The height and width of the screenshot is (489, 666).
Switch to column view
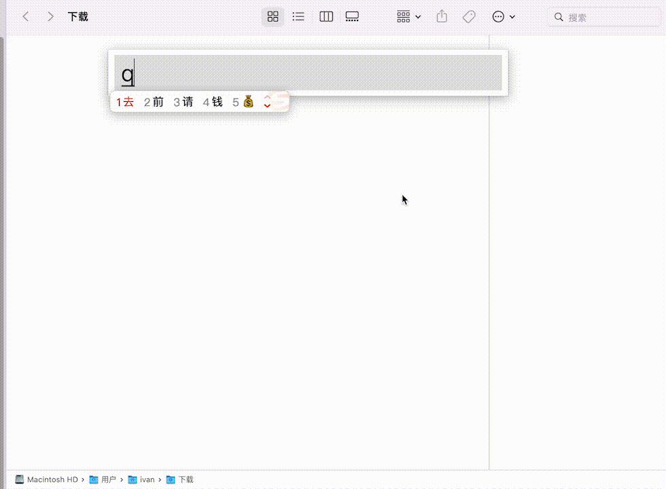click(326, 16)
